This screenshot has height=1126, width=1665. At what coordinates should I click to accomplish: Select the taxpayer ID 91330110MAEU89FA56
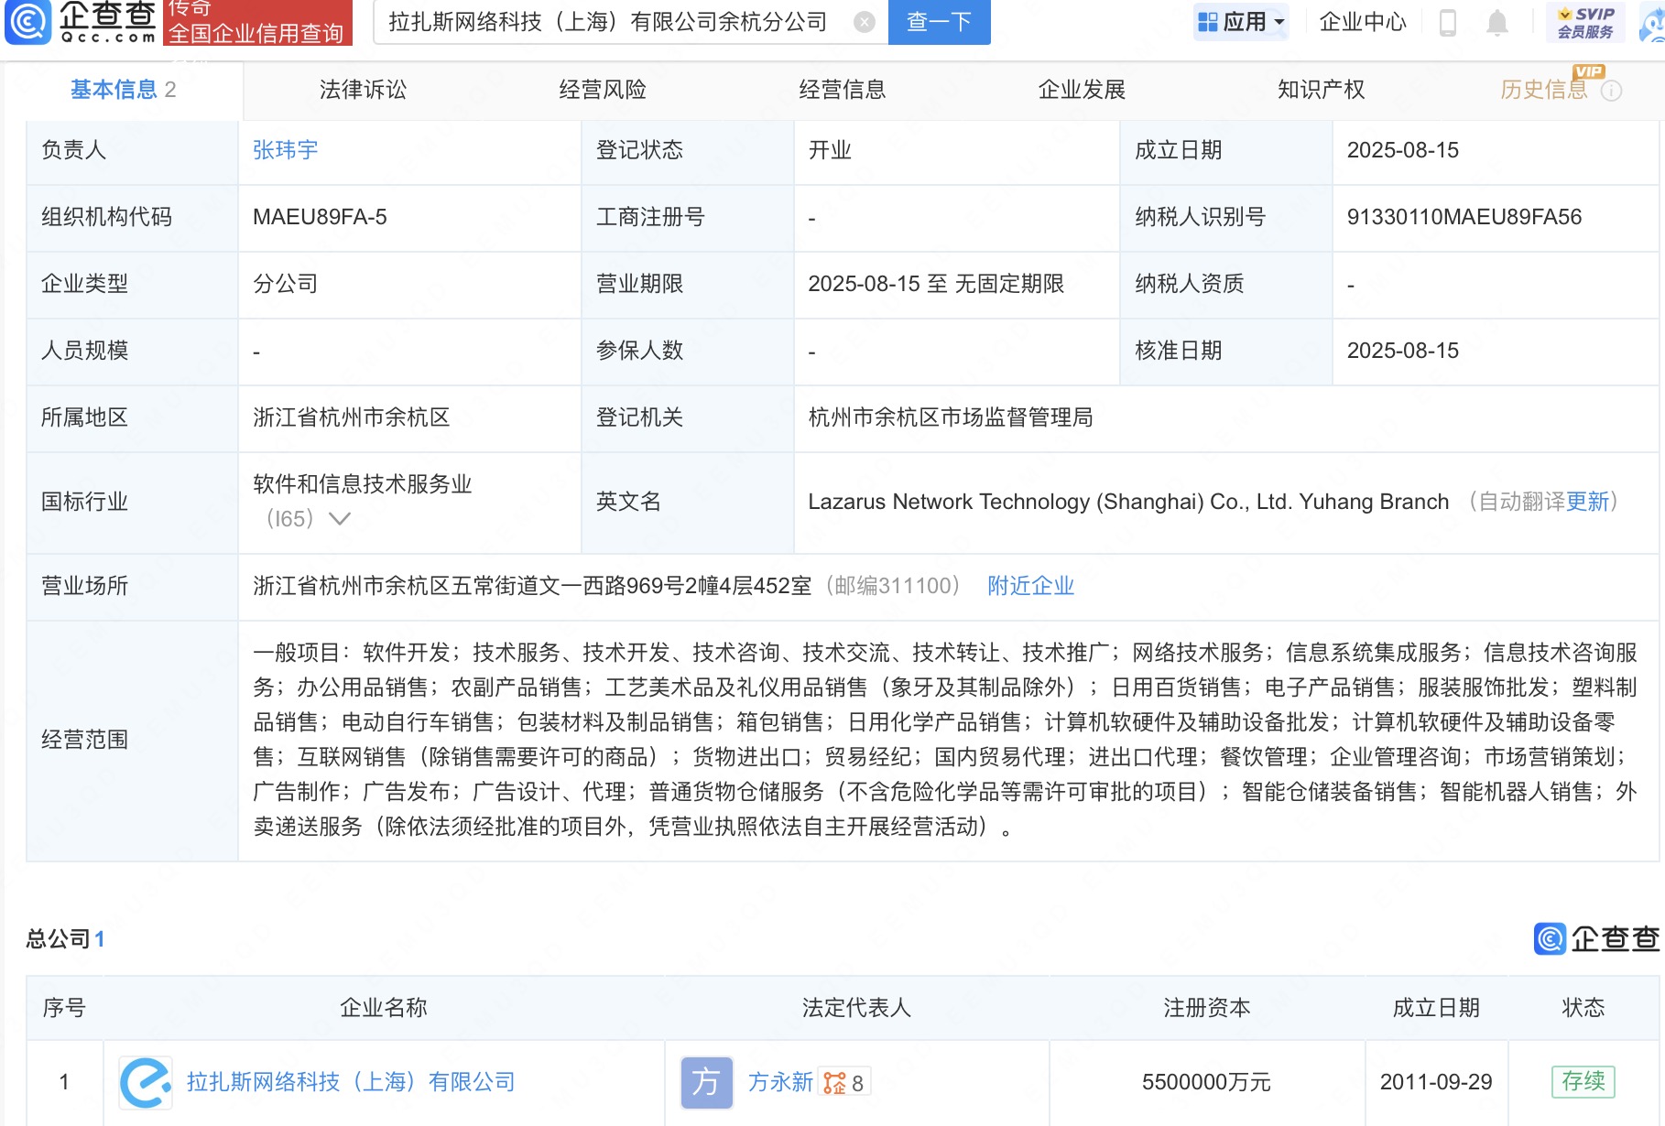(x=1464, y=217)
